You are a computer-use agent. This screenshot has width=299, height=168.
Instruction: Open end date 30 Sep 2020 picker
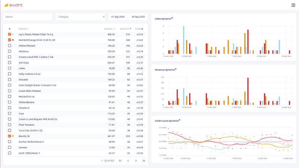(x=138, y=17)
